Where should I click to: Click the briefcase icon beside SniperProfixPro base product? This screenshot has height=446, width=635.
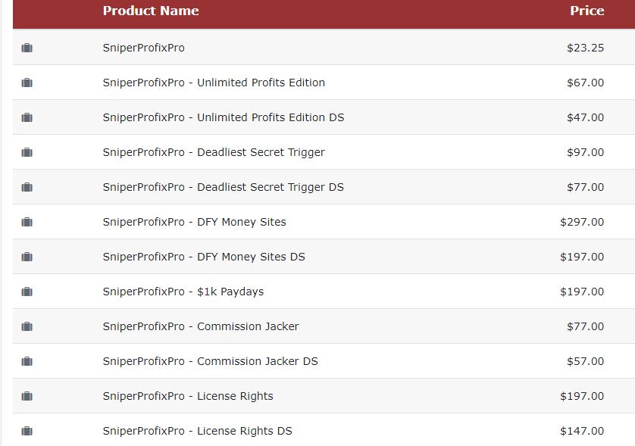pyautogui.click(x=27, y=48)
